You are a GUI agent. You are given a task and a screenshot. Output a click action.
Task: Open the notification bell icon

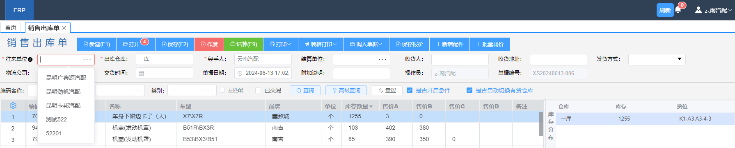[x=678, y=10]
